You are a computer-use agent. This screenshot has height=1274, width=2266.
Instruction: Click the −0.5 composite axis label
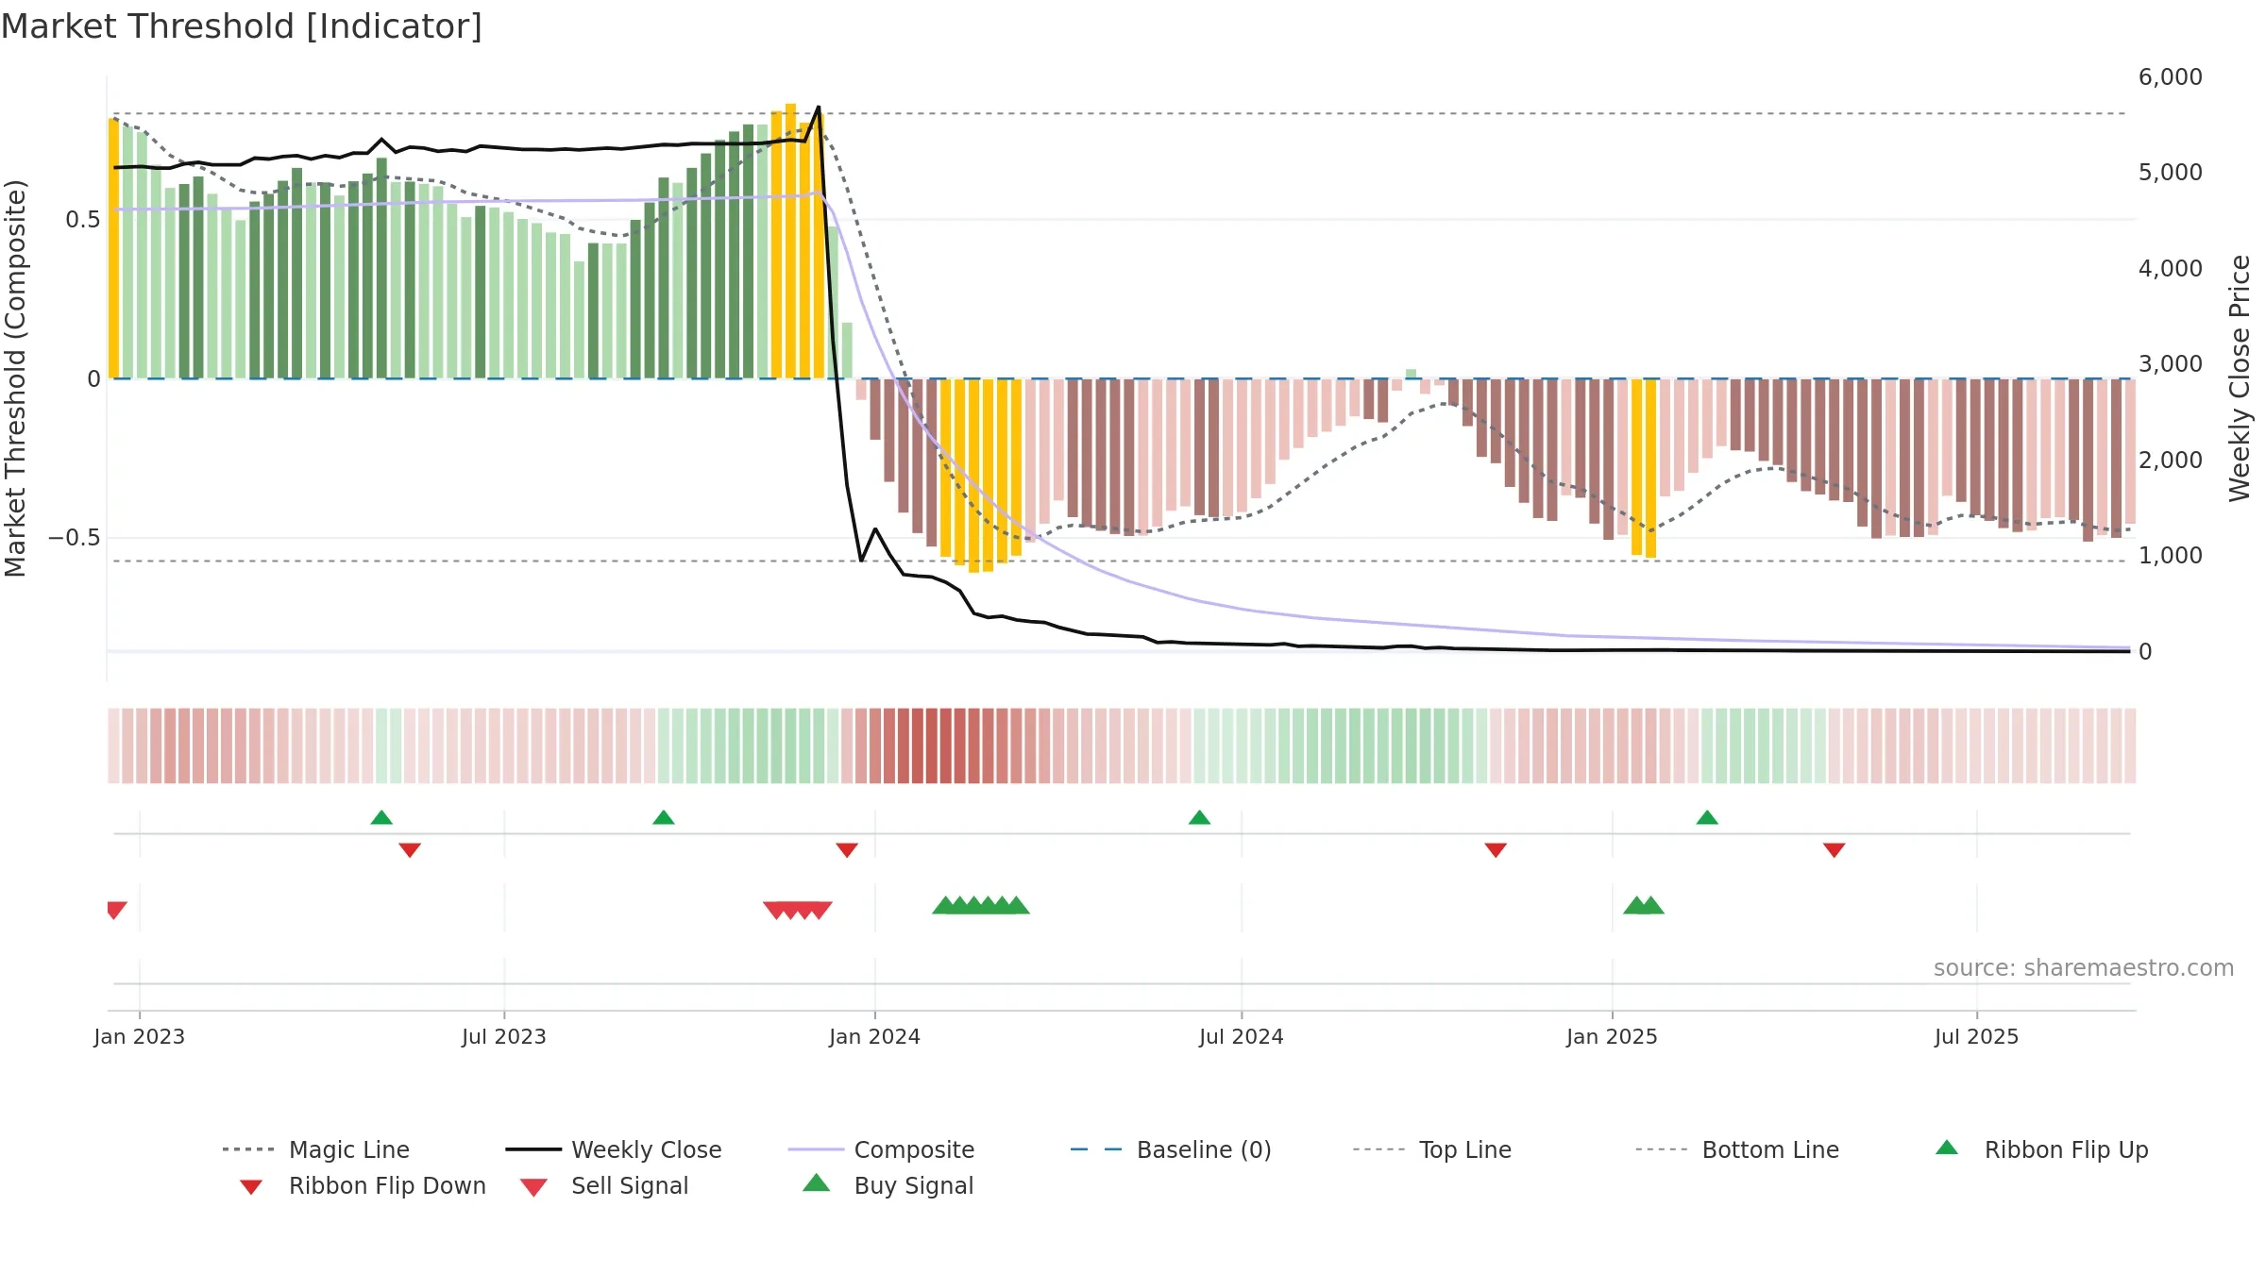[x=75, y=538]
